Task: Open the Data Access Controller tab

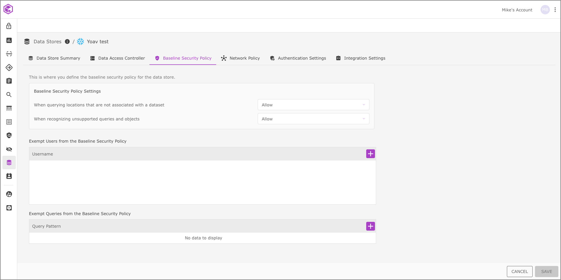Action: pos(118,58)
